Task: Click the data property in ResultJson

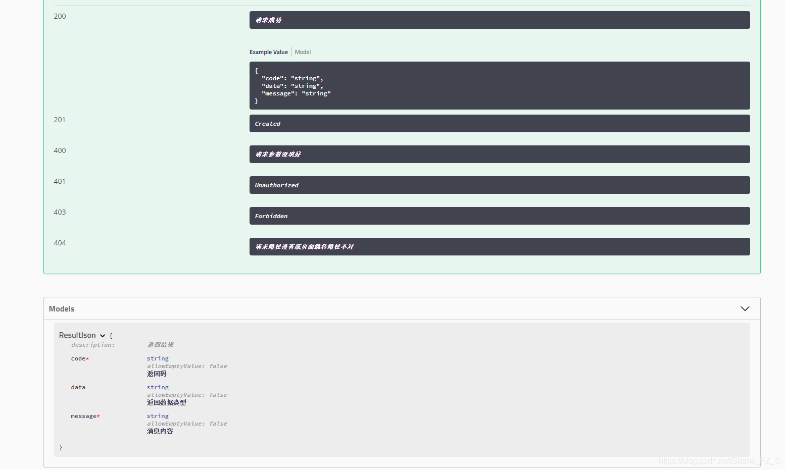Action: 78,388
